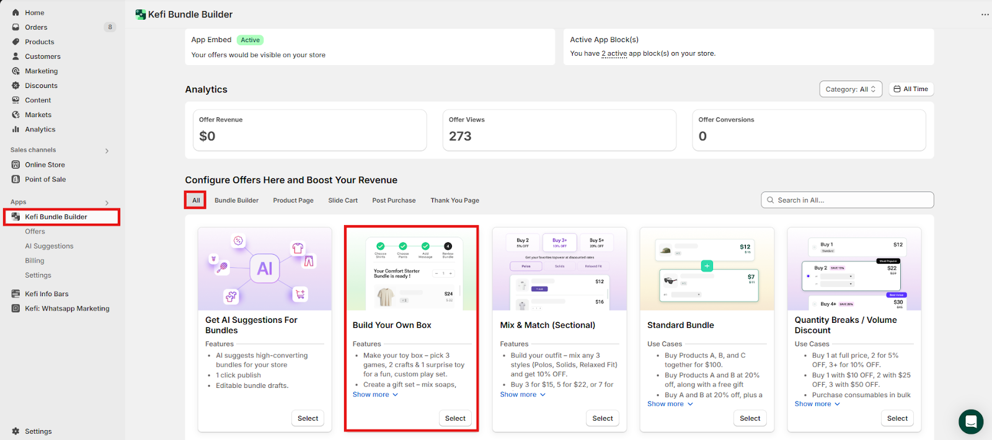992x440 pixels.
Task: Open Orders via its sidebar icon
Action: coord(15,27)
